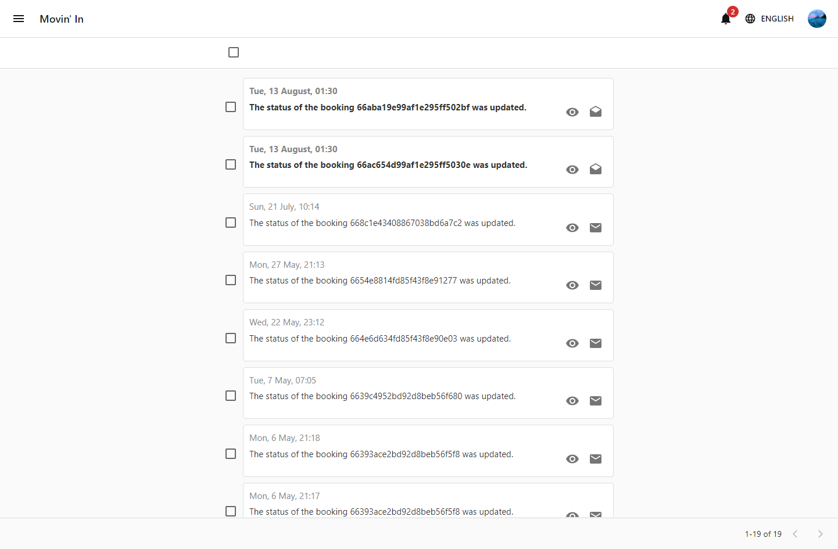Click text of booking 66ac654d99af1e295ff5030e notification
Screen dimensions: 838x549
(x=388, y=165)
